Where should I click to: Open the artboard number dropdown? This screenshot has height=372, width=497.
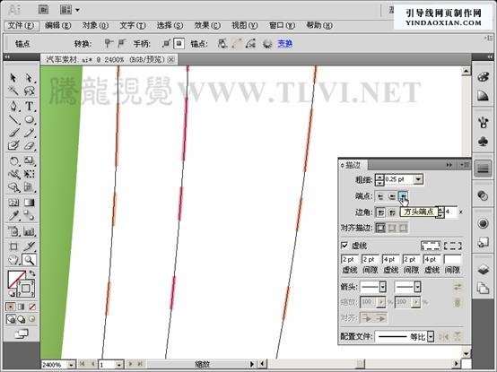coord(118,365)
